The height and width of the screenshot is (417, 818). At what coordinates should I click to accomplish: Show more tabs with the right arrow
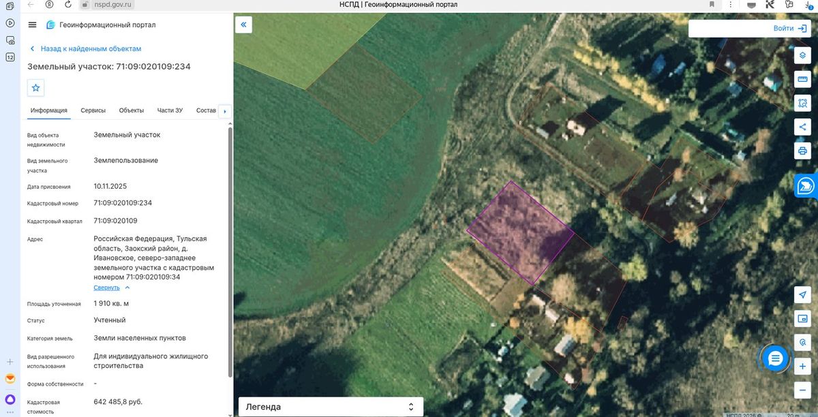point(225,111)
